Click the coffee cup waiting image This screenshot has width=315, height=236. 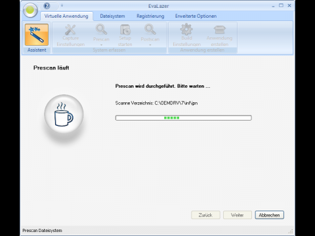64,114
